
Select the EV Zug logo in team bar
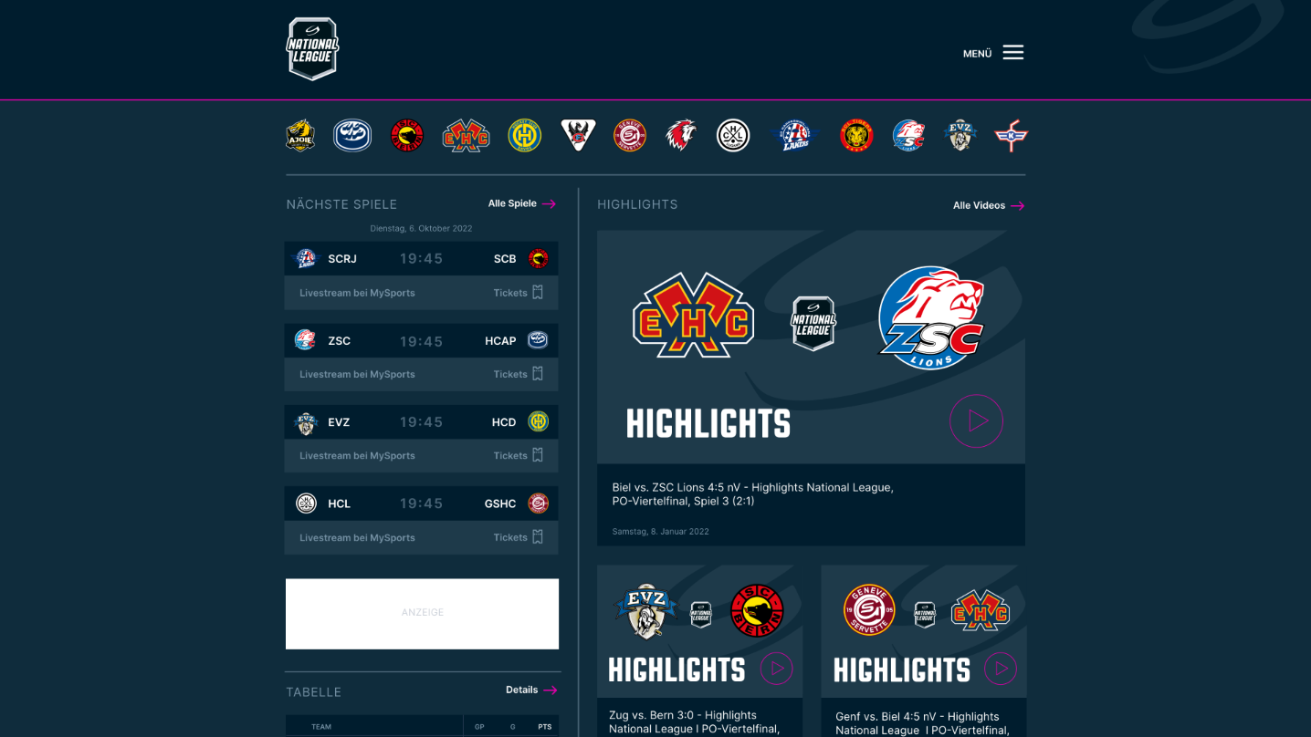tap(960, 136)
